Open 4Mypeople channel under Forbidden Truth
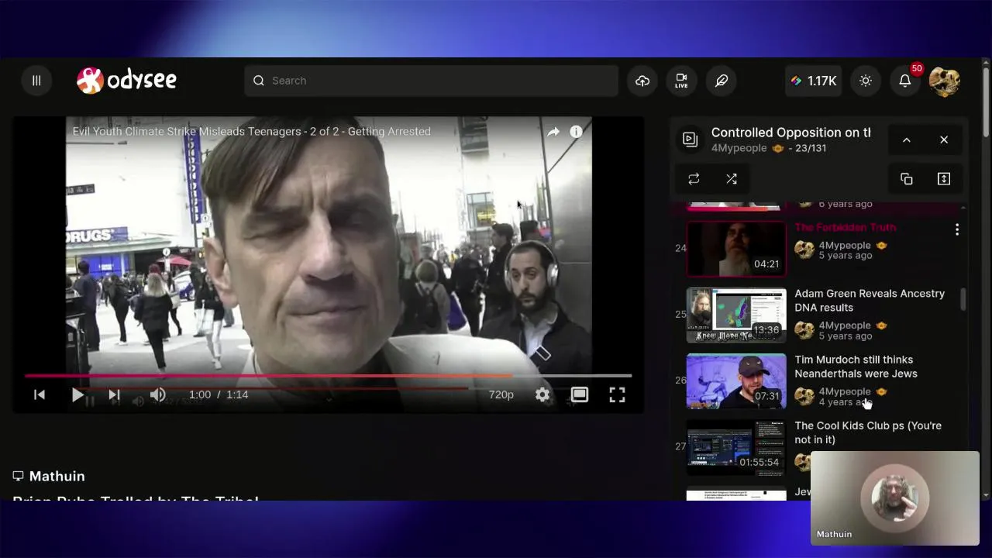The width and height of the screenshot is (992, 558). pyautogui.click(x=845, y=245)
